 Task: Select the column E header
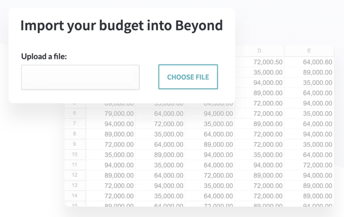309,51
